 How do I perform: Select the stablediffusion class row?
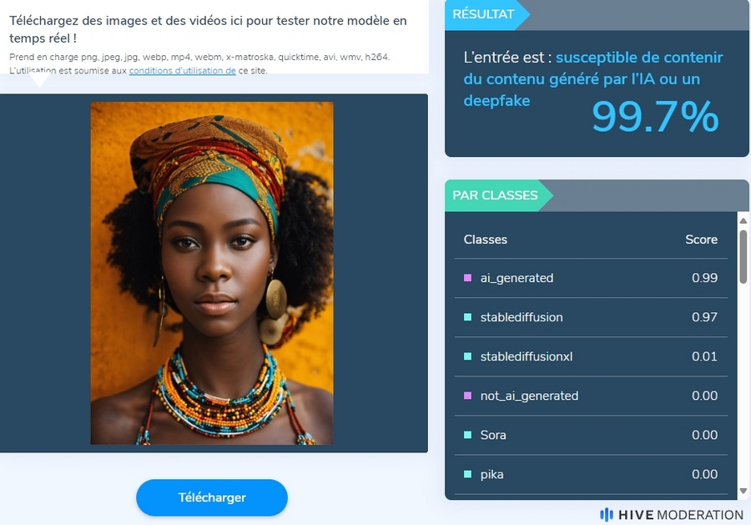coord(591,317)
